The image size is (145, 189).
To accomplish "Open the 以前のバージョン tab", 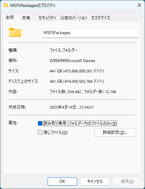I will pos(74,18).
